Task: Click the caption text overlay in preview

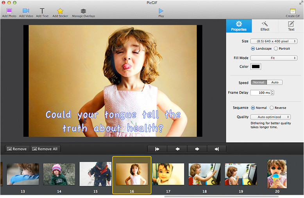Action: tap(113, 121)
